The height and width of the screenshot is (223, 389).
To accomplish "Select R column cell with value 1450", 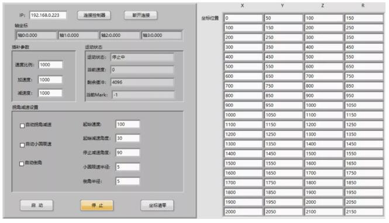I will 364,144.
